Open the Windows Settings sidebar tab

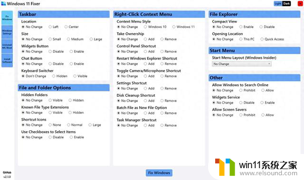(7, 32)
